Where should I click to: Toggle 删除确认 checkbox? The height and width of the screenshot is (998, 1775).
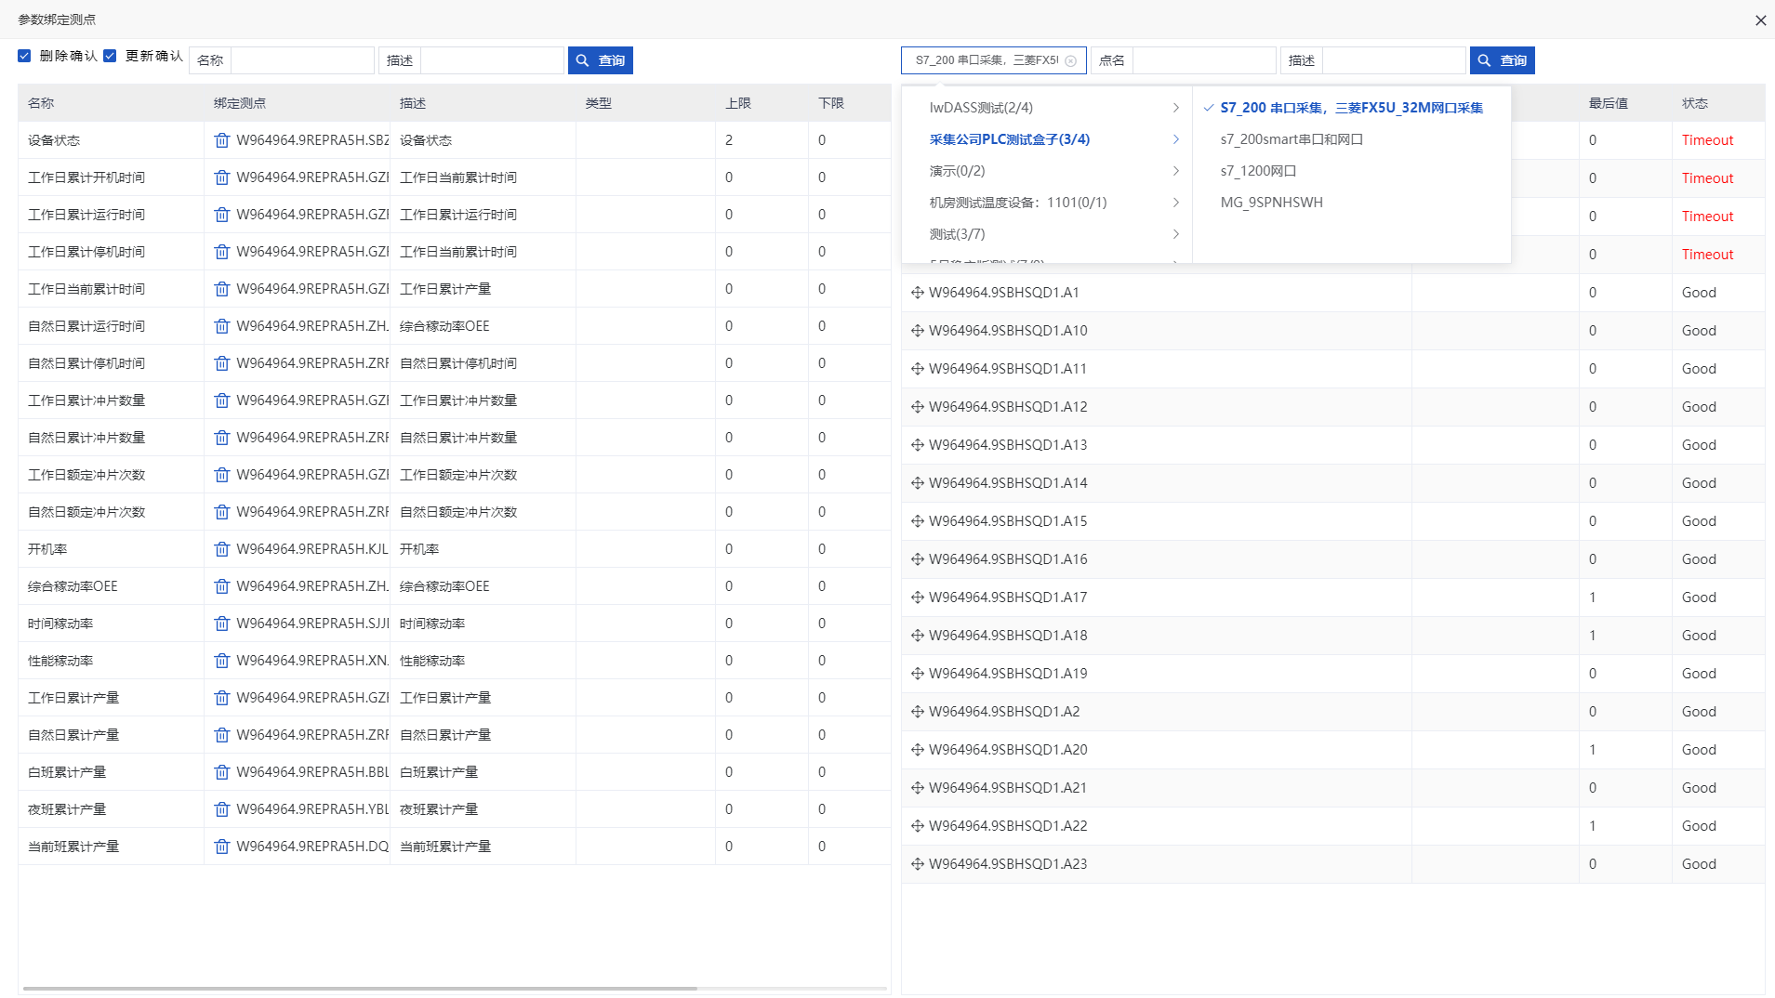coord(24,56)
